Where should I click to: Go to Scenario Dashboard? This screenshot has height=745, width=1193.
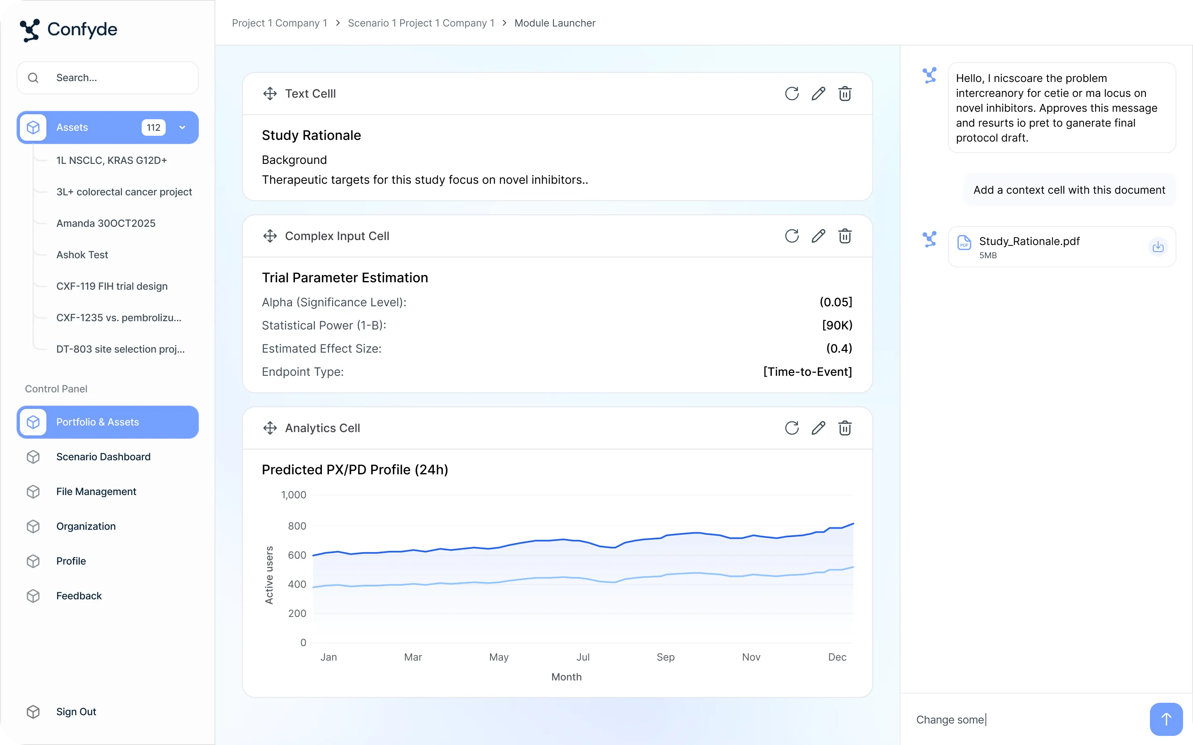point(103,457)
